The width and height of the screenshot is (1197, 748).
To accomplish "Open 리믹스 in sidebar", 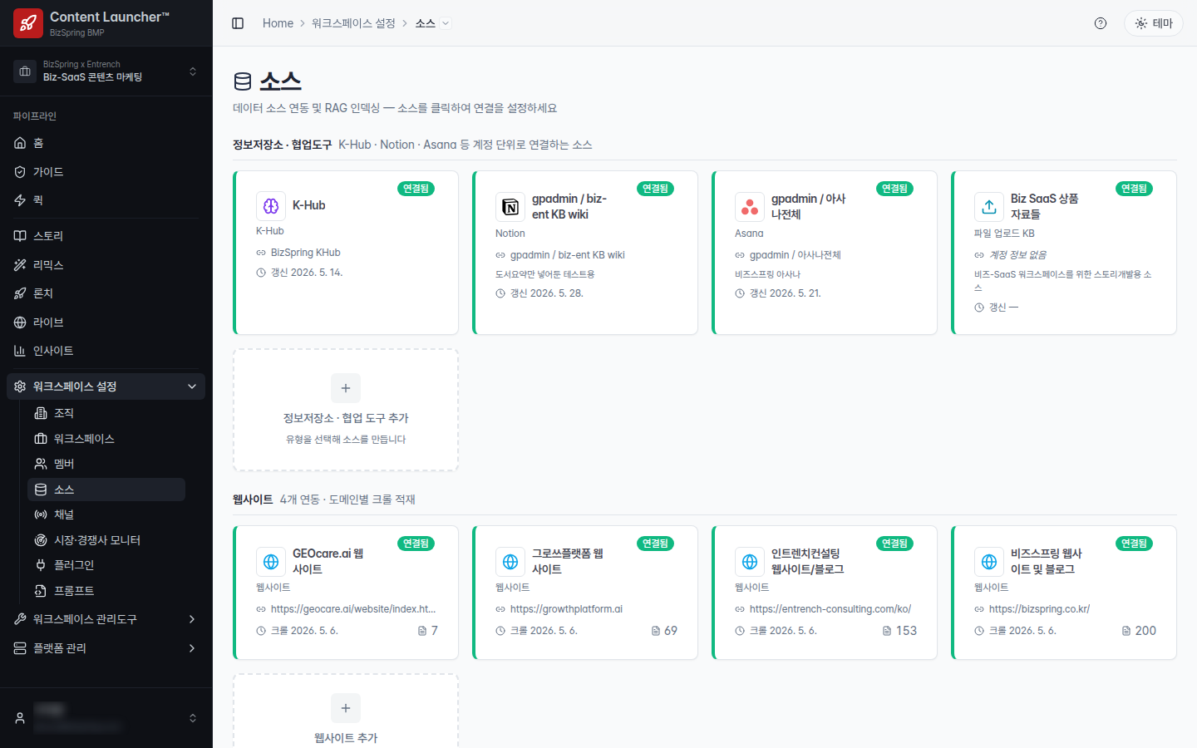I will click(106, 265).
